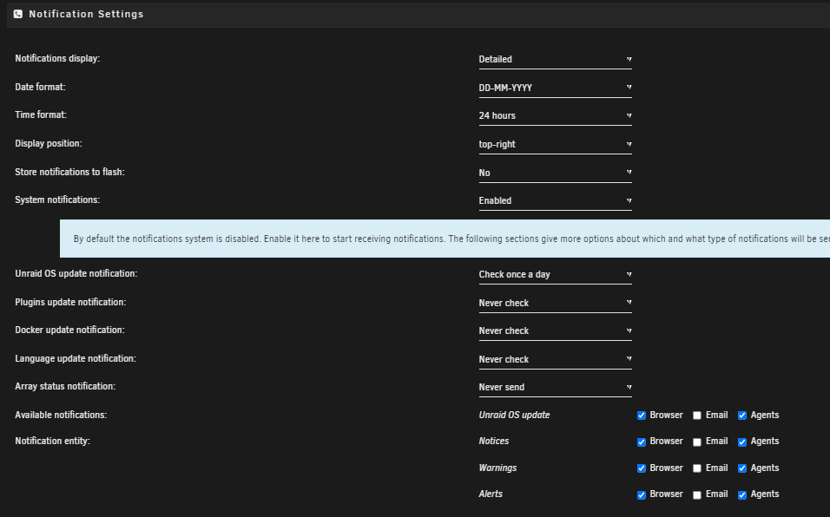Click the 'Time format:' label

[41, 115]
